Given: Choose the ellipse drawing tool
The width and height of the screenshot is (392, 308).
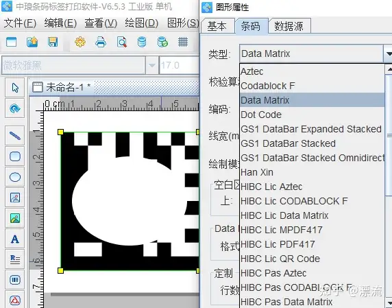Looking at the screenshot, I should coord(15,177).
